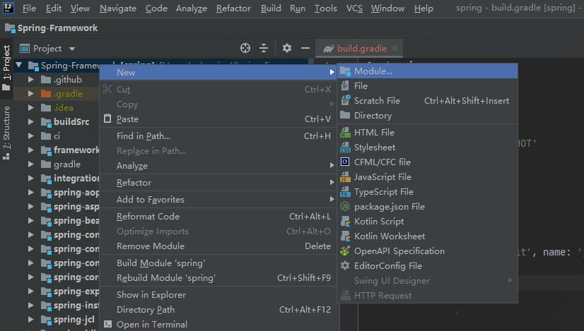Choose Reformat Code
The width and height of the screenshot is (584, 331).
(218, 217)
